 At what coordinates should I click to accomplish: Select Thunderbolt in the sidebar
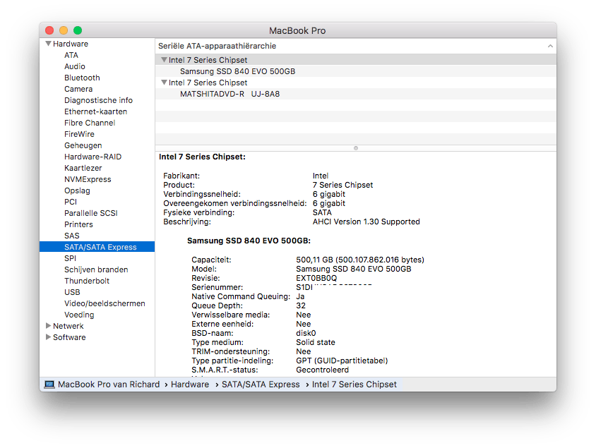[87, 281]
